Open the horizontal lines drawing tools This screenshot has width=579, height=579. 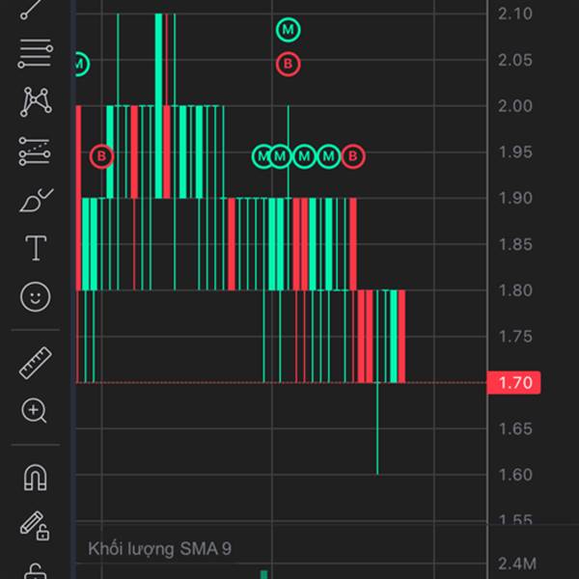(x=36, y=54)
